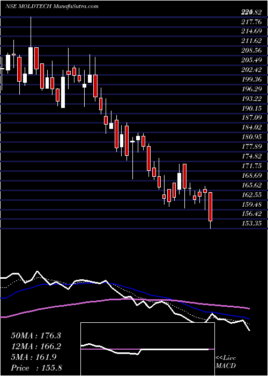The width and height of the screenshot is (268, 376).
Task: Click the 165.62 price axis label
Action: tap(251, 185)
